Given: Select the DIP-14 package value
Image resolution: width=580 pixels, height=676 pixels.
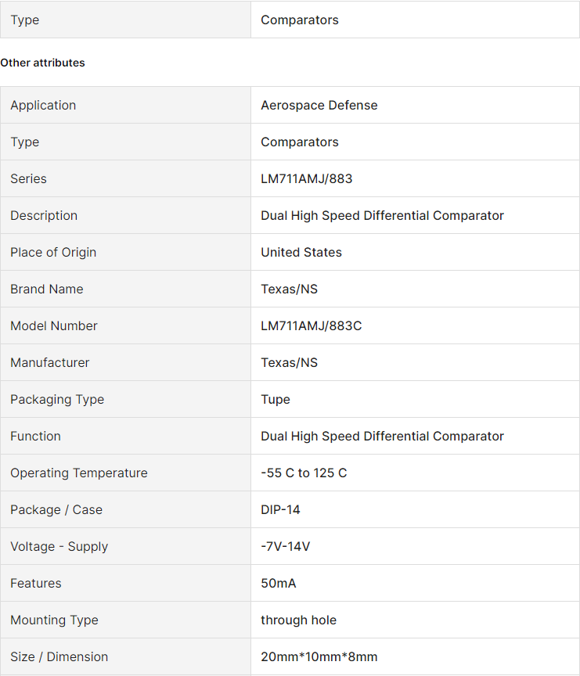Looking at the screenshot, I should pos(280,509).
